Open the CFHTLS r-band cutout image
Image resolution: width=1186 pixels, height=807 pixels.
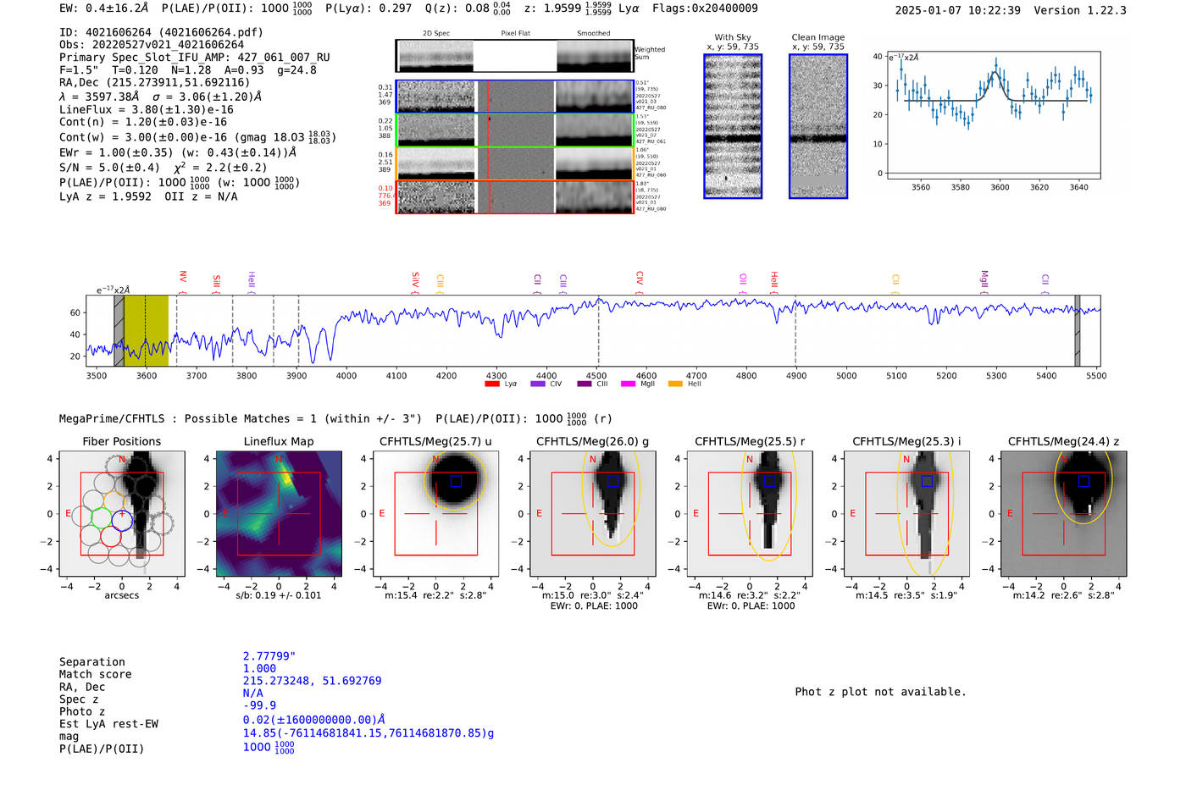point(750,514)
